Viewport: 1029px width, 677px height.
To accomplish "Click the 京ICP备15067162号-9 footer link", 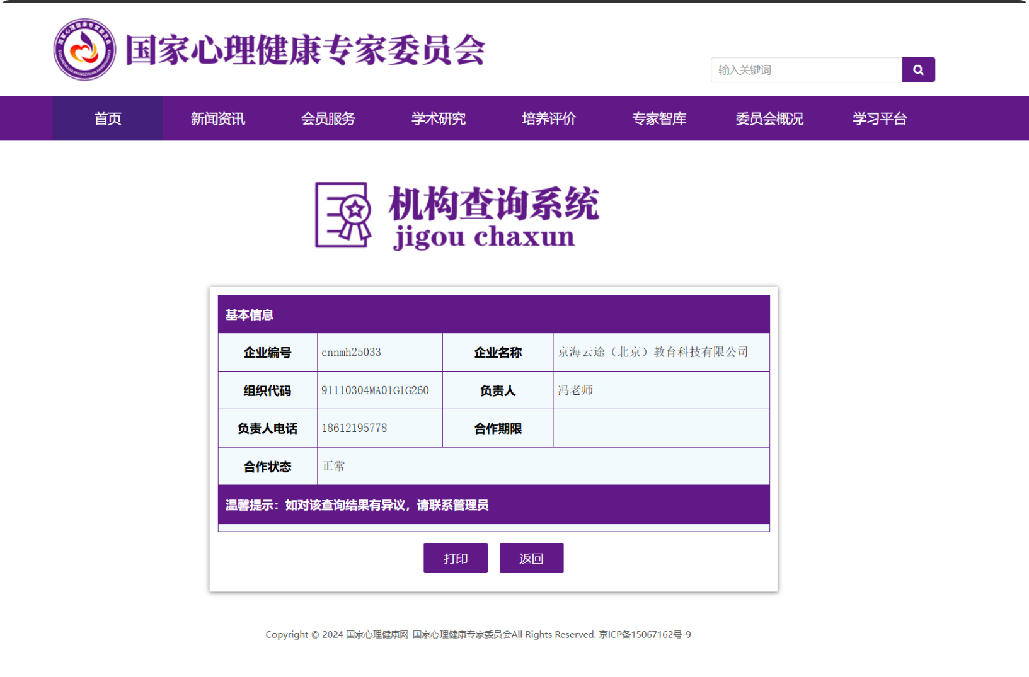I will click(x=645, y=634).
